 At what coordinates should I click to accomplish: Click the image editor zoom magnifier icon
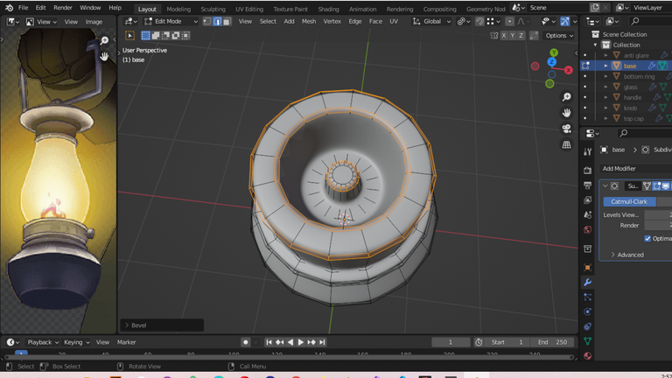tap(104, 41)
